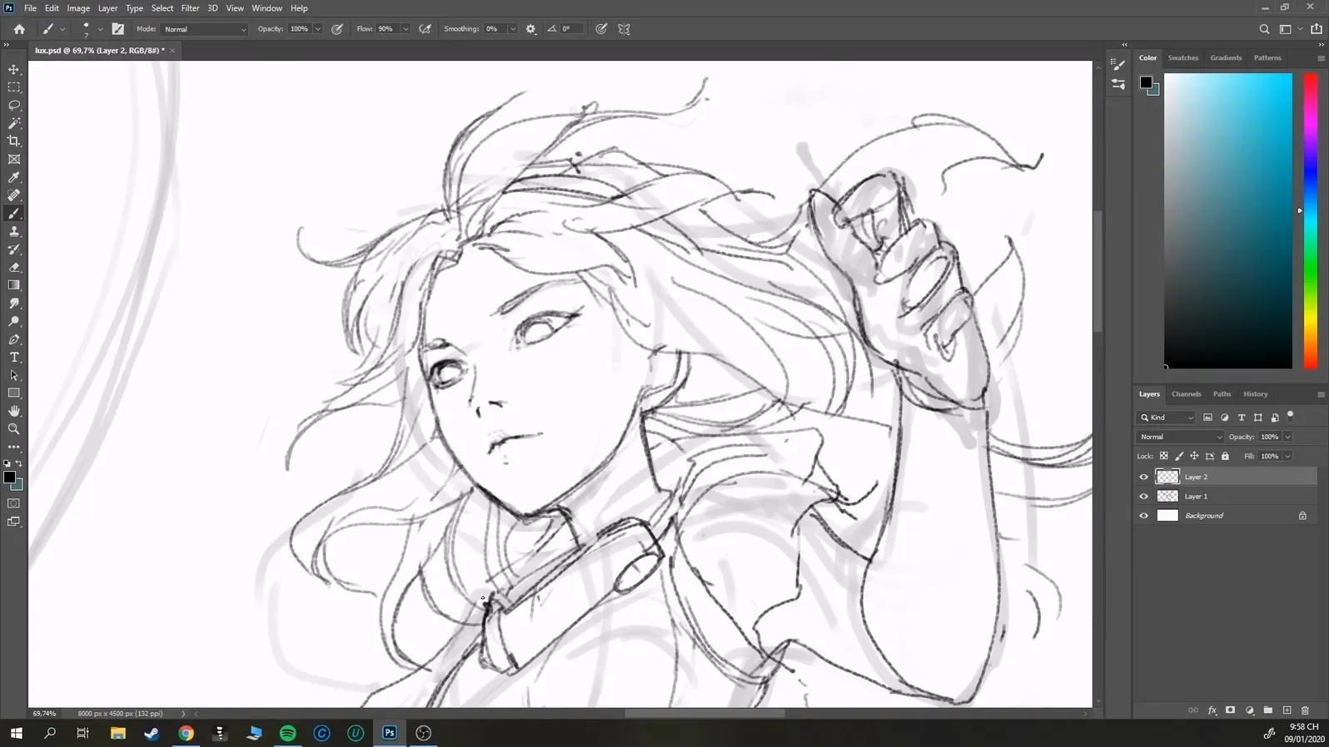The height and width of the screenshot is (747, 1329).
Task: Click the delete layer trash icon
Action: (1305, 710)
